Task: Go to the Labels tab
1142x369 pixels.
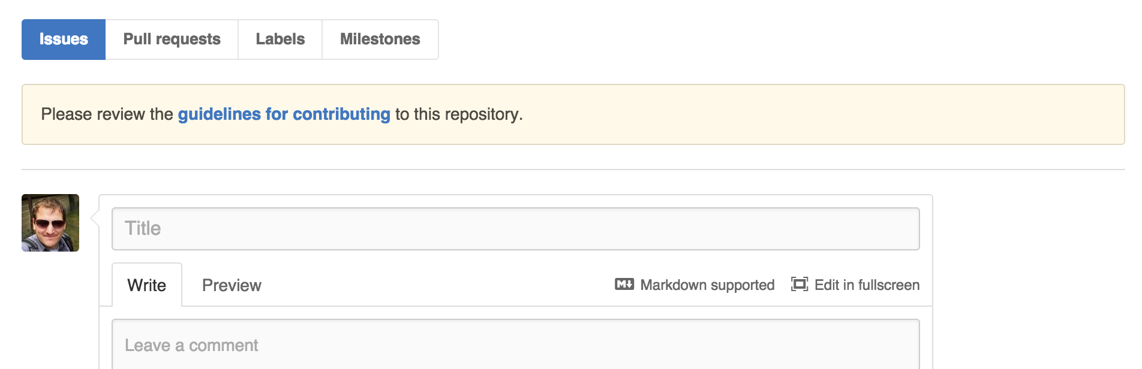Action: click(x=280, y=40)
